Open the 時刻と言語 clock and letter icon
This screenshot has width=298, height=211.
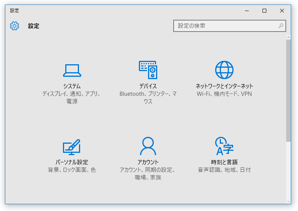224,146
